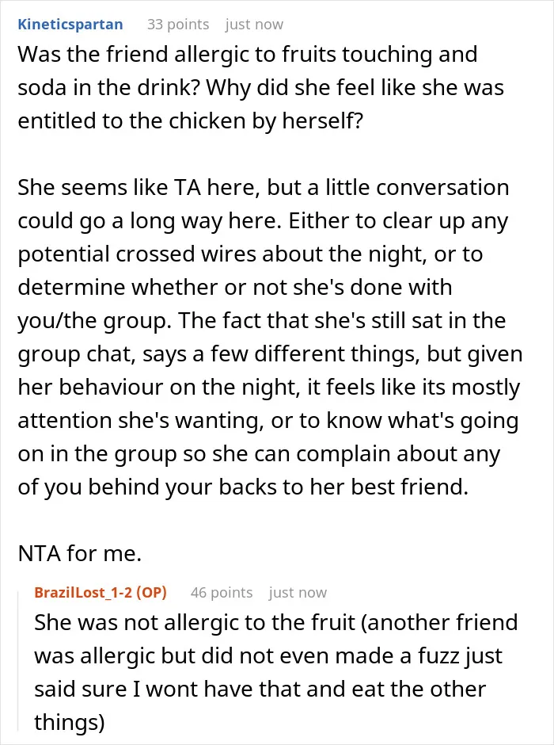Open Kineticspartan's user profile
554x745 pixels.
click(x=70, y=25)
